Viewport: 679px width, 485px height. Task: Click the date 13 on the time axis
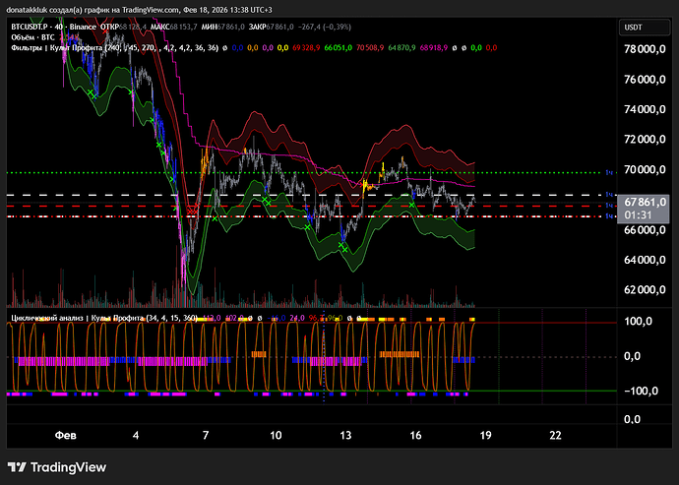click(345, 434)
